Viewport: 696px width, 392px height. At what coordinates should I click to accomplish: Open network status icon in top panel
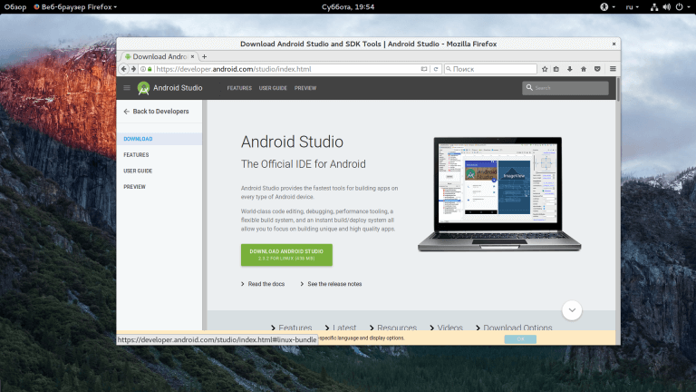(654, 6)
